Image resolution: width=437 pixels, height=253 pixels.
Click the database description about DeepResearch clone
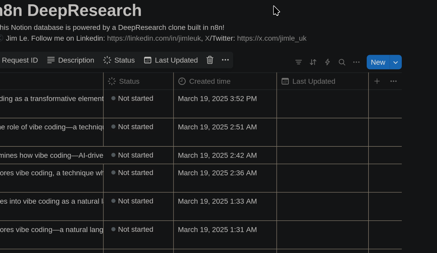[112, 28]
